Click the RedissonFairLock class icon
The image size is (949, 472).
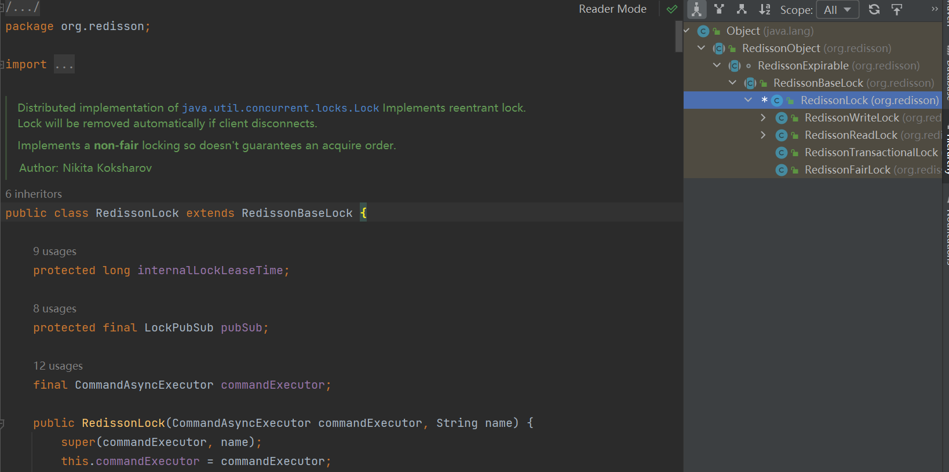[x=782, y=170]
